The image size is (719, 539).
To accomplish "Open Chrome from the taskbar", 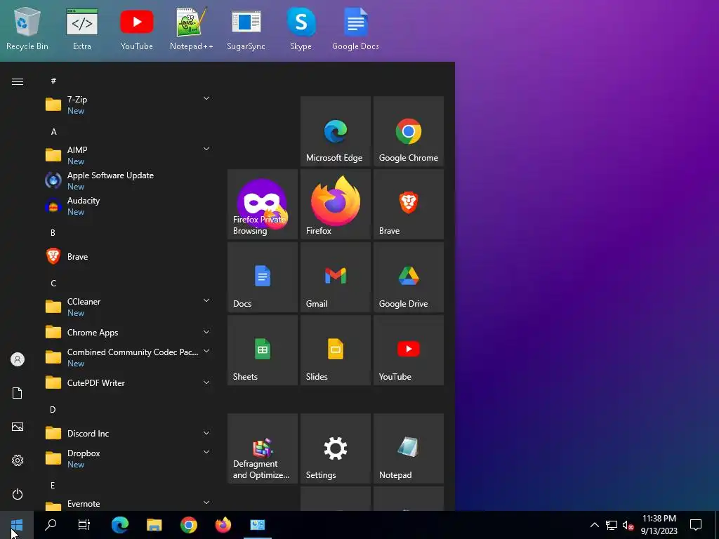I will pyautogui.click(x=188, y=525).
